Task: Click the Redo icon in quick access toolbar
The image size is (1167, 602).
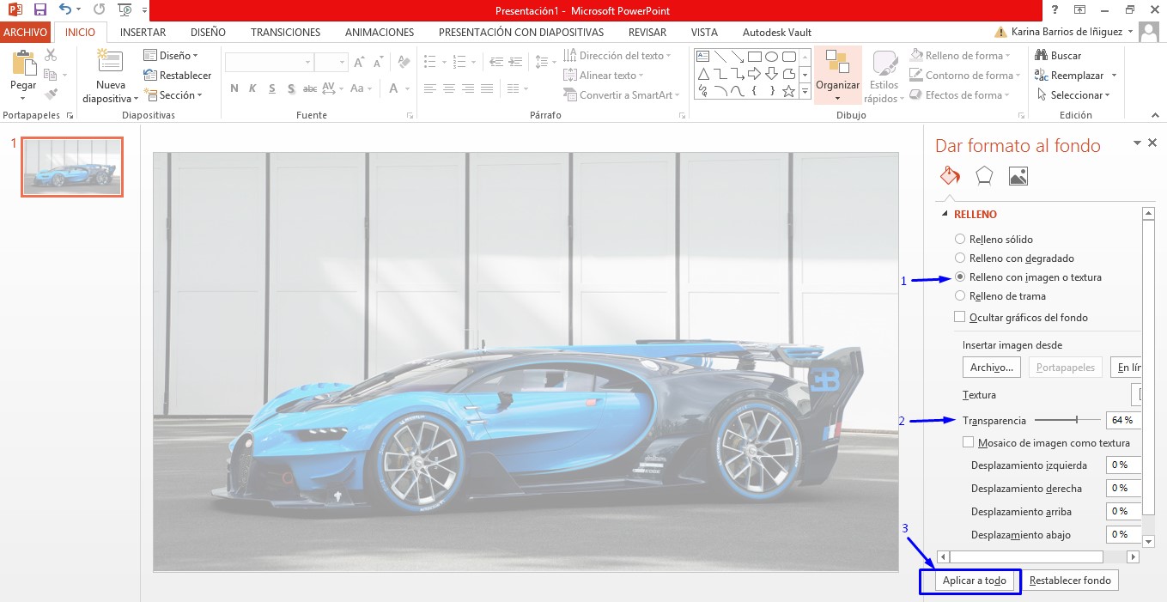Action: click(x=99, y=10)
